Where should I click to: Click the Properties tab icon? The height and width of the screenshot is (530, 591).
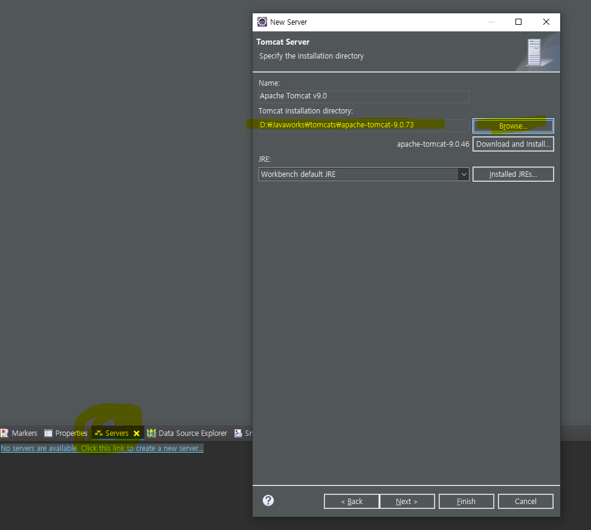pos(48,433)
